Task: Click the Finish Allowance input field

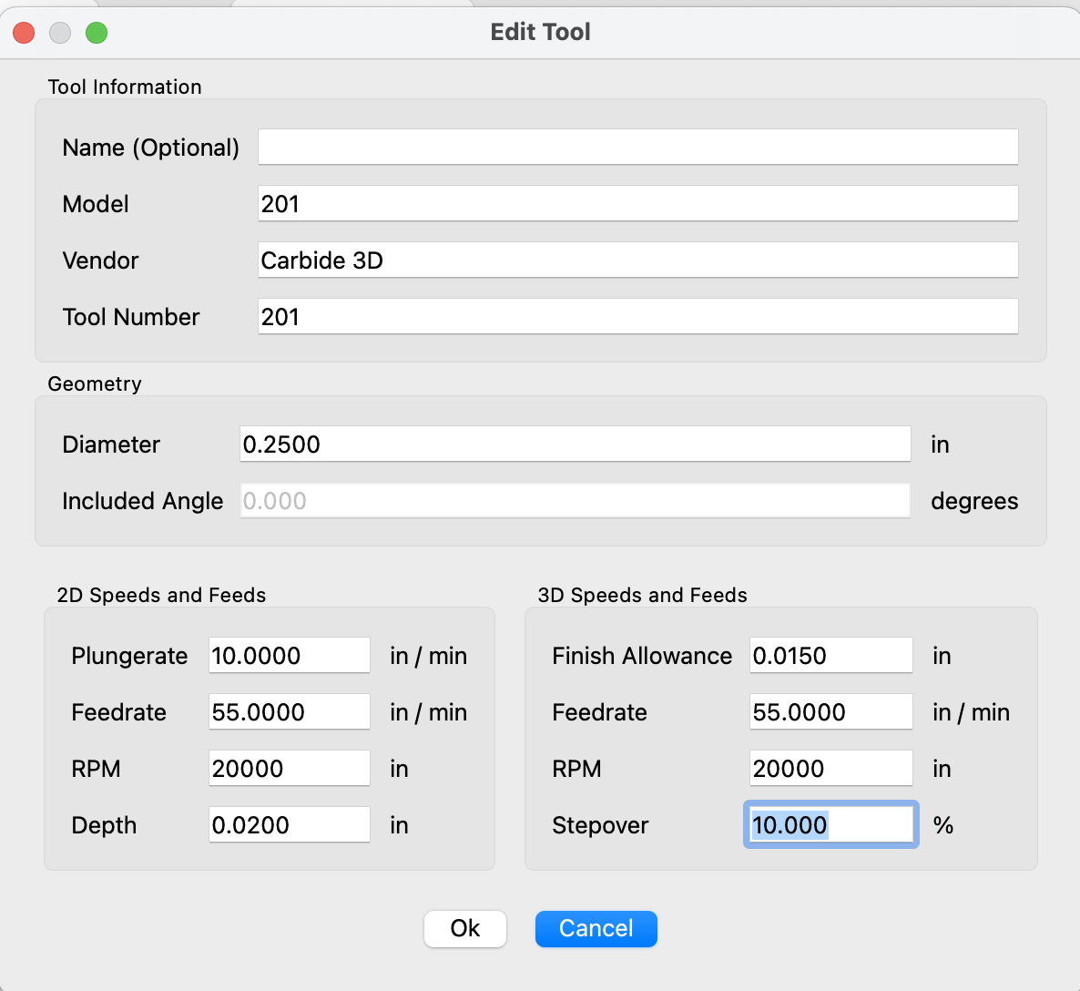Action: tap(830, 656)
